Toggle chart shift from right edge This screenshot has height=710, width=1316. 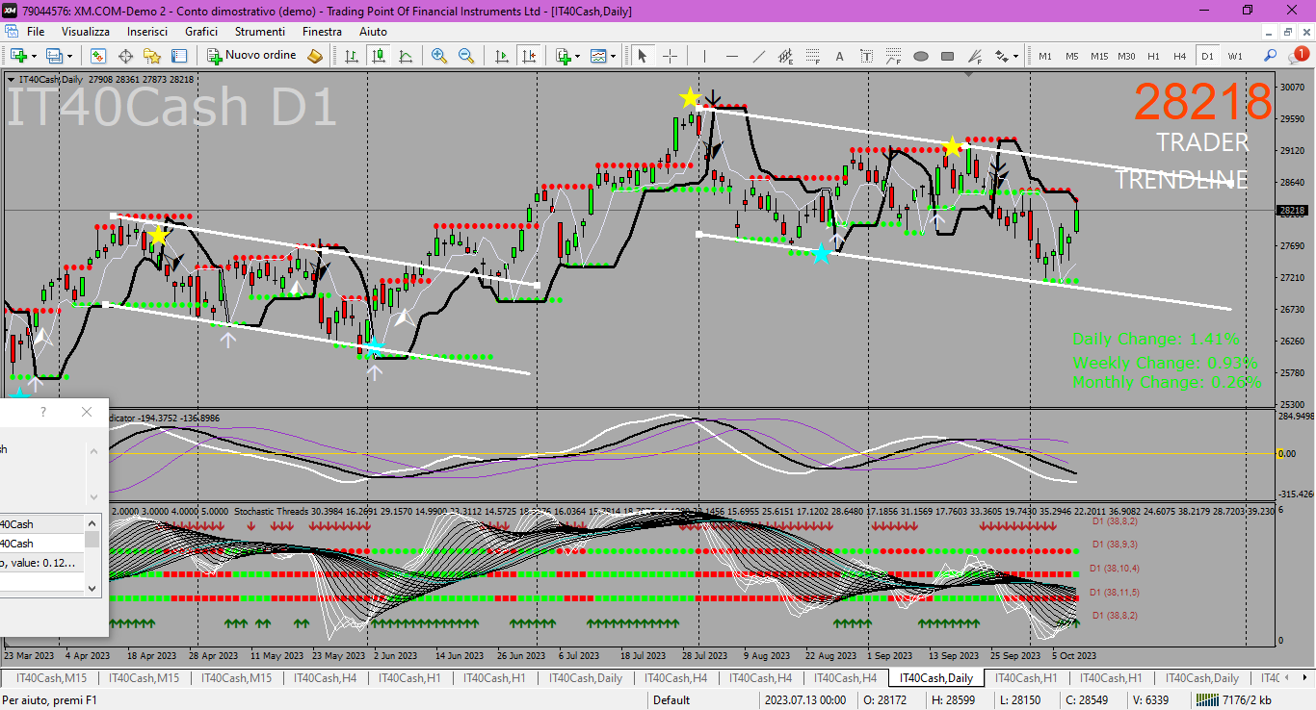tap(528, 56)
